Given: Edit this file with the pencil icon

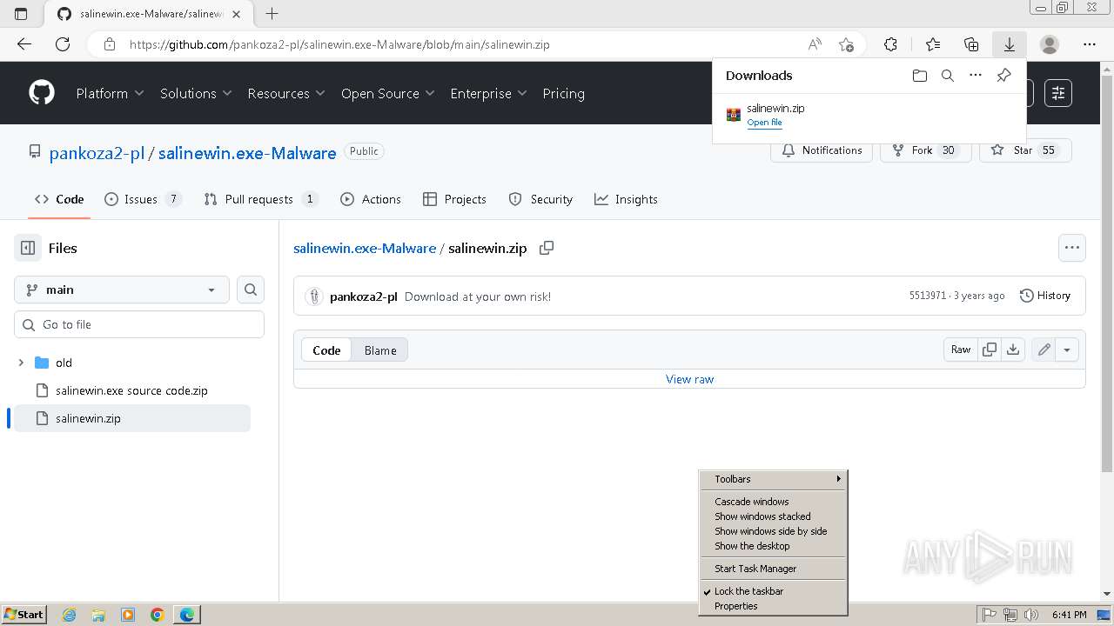Looking at the screenshot, I should pos(1044,350).
